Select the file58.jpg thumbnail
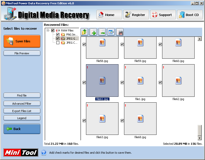The width and height of the screenshot is (205, 160). pos(102,48)
